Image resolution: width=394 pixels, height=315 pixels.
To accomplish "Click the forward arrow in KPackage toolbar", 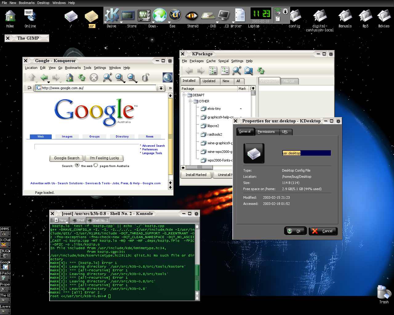I will [201, 71].
